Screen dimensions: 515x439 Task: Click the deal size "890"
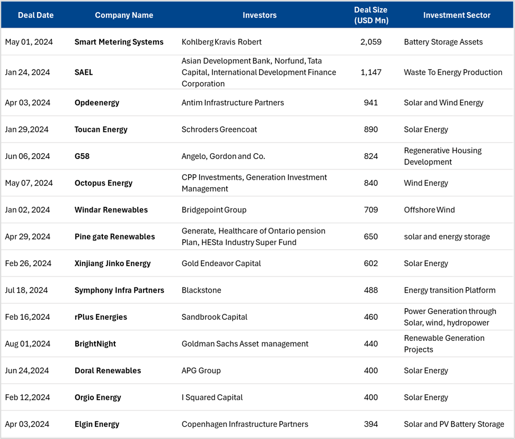coord(371,129)
